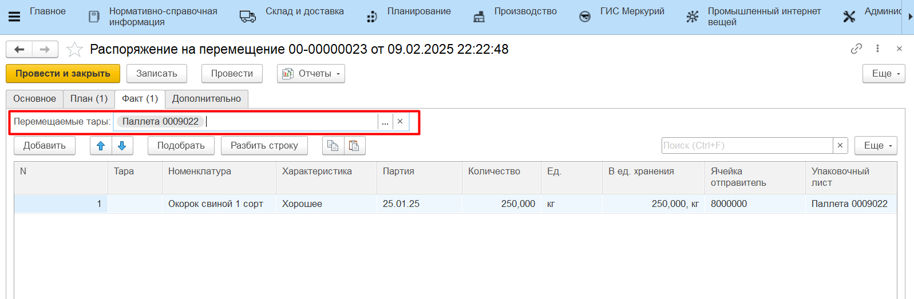Move the row up with blue arrow
914x299 pixels.
pyautogui.click(x=101, y=146)
